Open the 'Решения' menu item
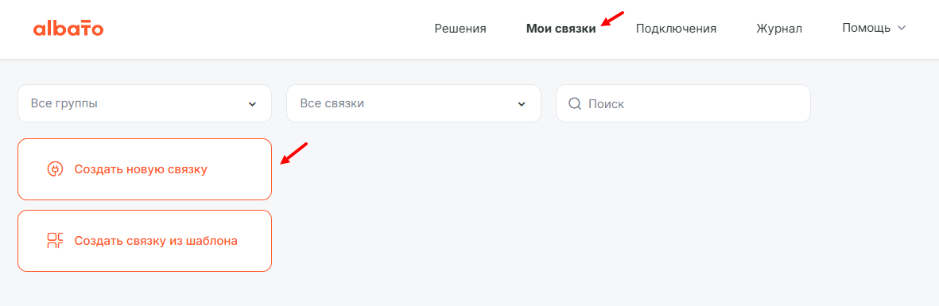939x306 pixels. (460, 28)
